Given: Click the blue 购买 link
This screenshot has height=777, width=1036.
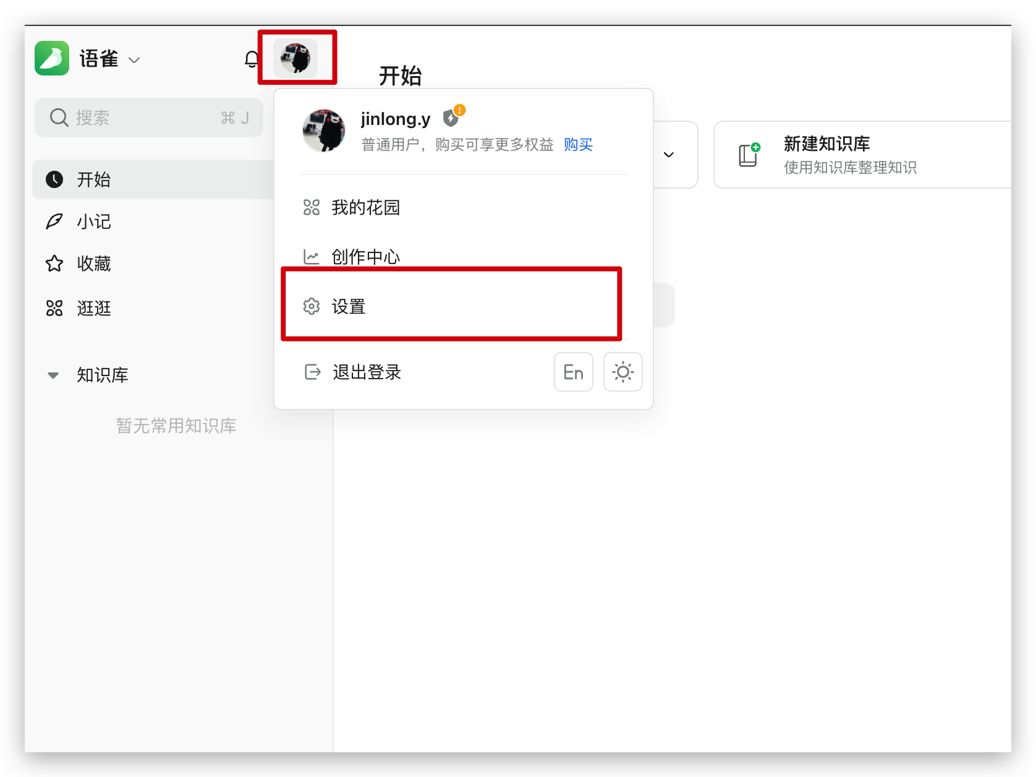Looking at the screenshot, I should (x=578, y=145).
